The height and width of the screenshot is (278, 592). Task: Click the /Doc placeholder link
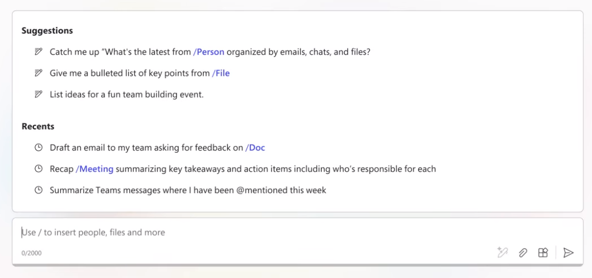pyautogui.click(x=255, y=148)
